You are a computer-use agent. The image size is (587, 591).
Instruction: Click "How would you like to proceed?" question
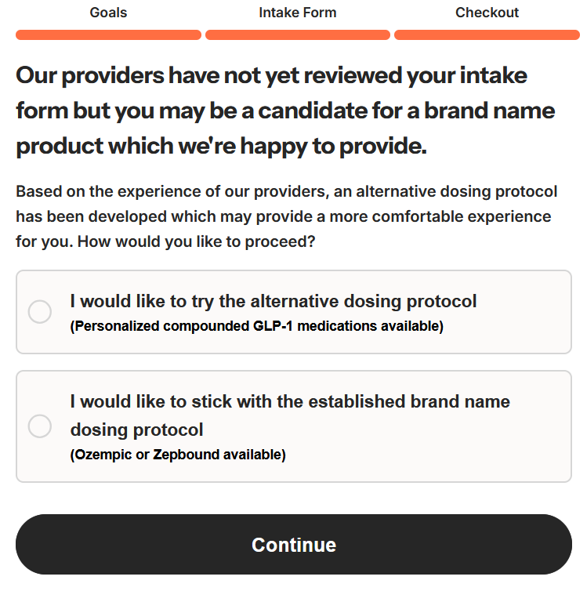click(197, 241)
